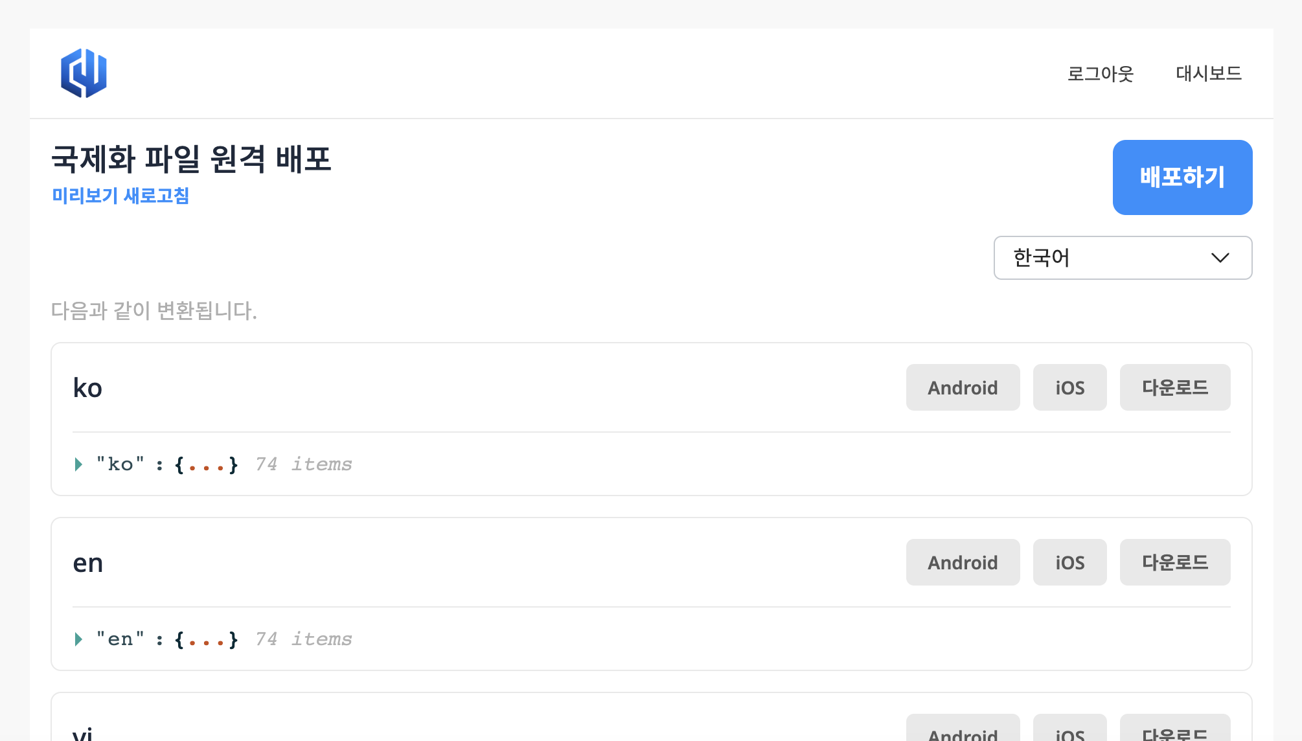Select iOS format for en
Screen dimensions: 1302x741
point(1069,562)
